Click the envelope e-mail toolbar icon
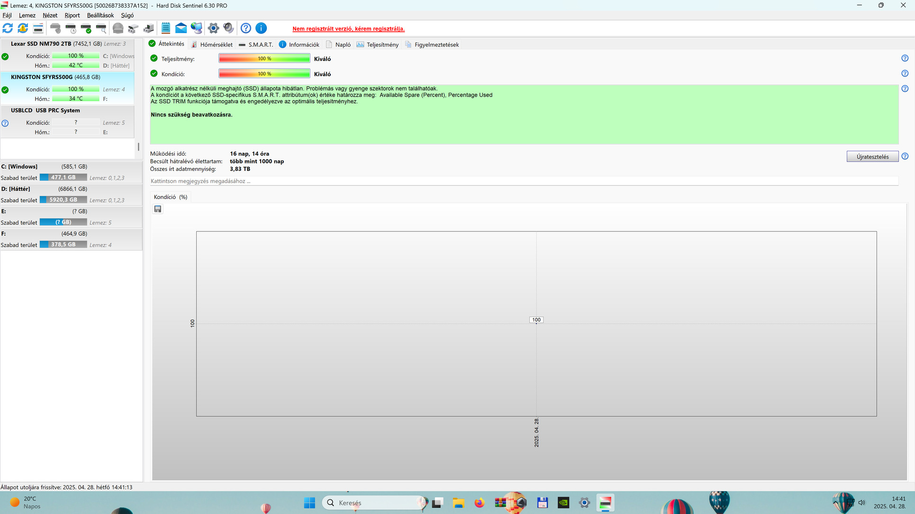 click(181, 28)
